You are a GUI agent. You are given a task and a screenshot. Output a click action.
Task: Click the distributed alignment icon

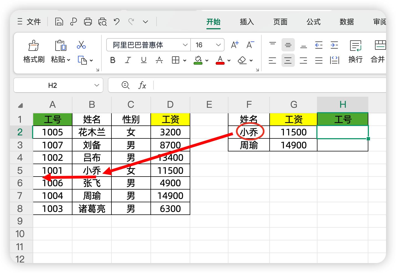click(334, 60)
